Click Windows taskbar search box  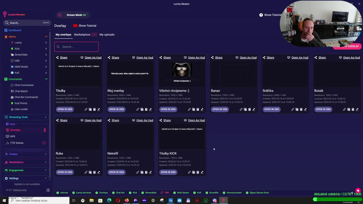[39, 201]
